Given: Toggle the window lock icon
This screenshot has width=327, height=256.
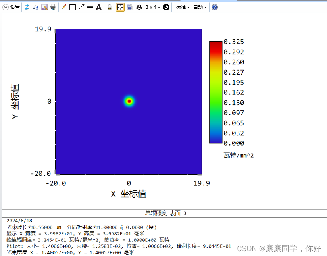Looking at the screenshot, I should 110,7.
